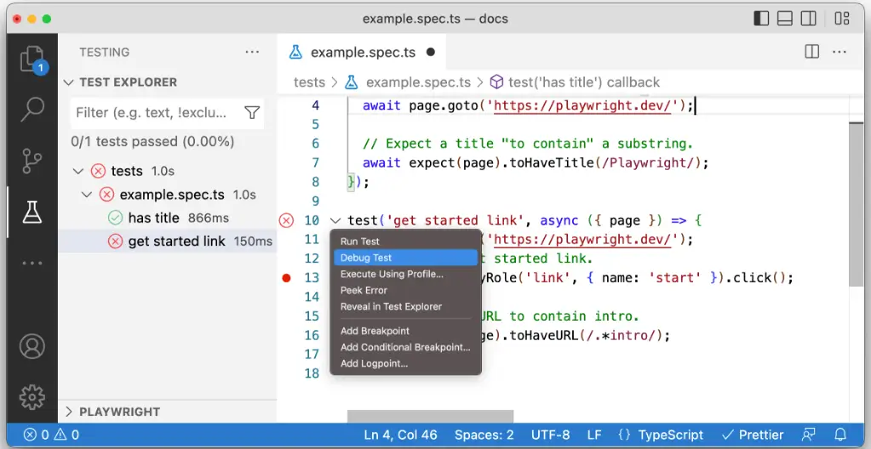Choose Add Conditional Breakpoint menu entry
871x449 pixels.
[x=405, y=347]
